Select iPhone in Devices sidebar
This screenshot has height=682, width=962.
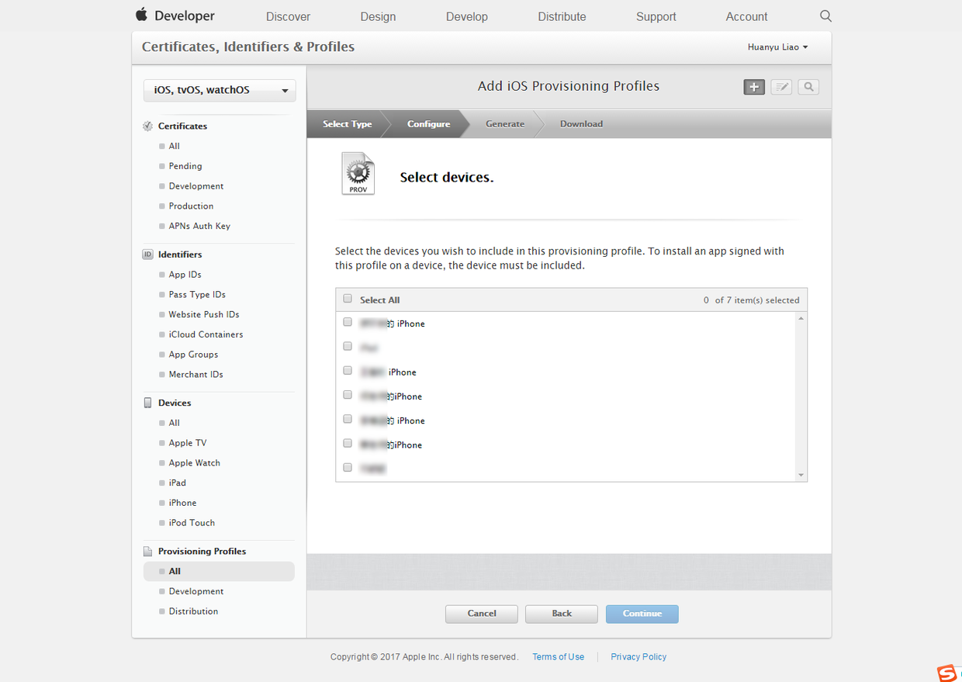[182, 503]
